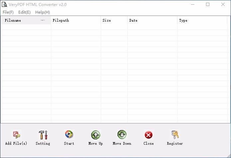Image resolution: width=231 pixels, height=158 pixels.
Task: Sort list by Filepath column header
Action: pos(76,20)
